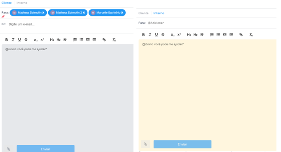
Task: Attach a file in the right Interno panel
Action: (x=145, y=144)
